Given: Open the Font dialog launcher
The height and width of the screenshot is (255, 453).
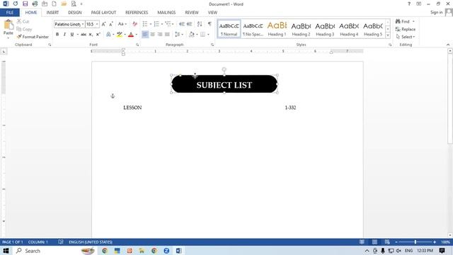Looking at the screenshot, I should click(137, 45).
